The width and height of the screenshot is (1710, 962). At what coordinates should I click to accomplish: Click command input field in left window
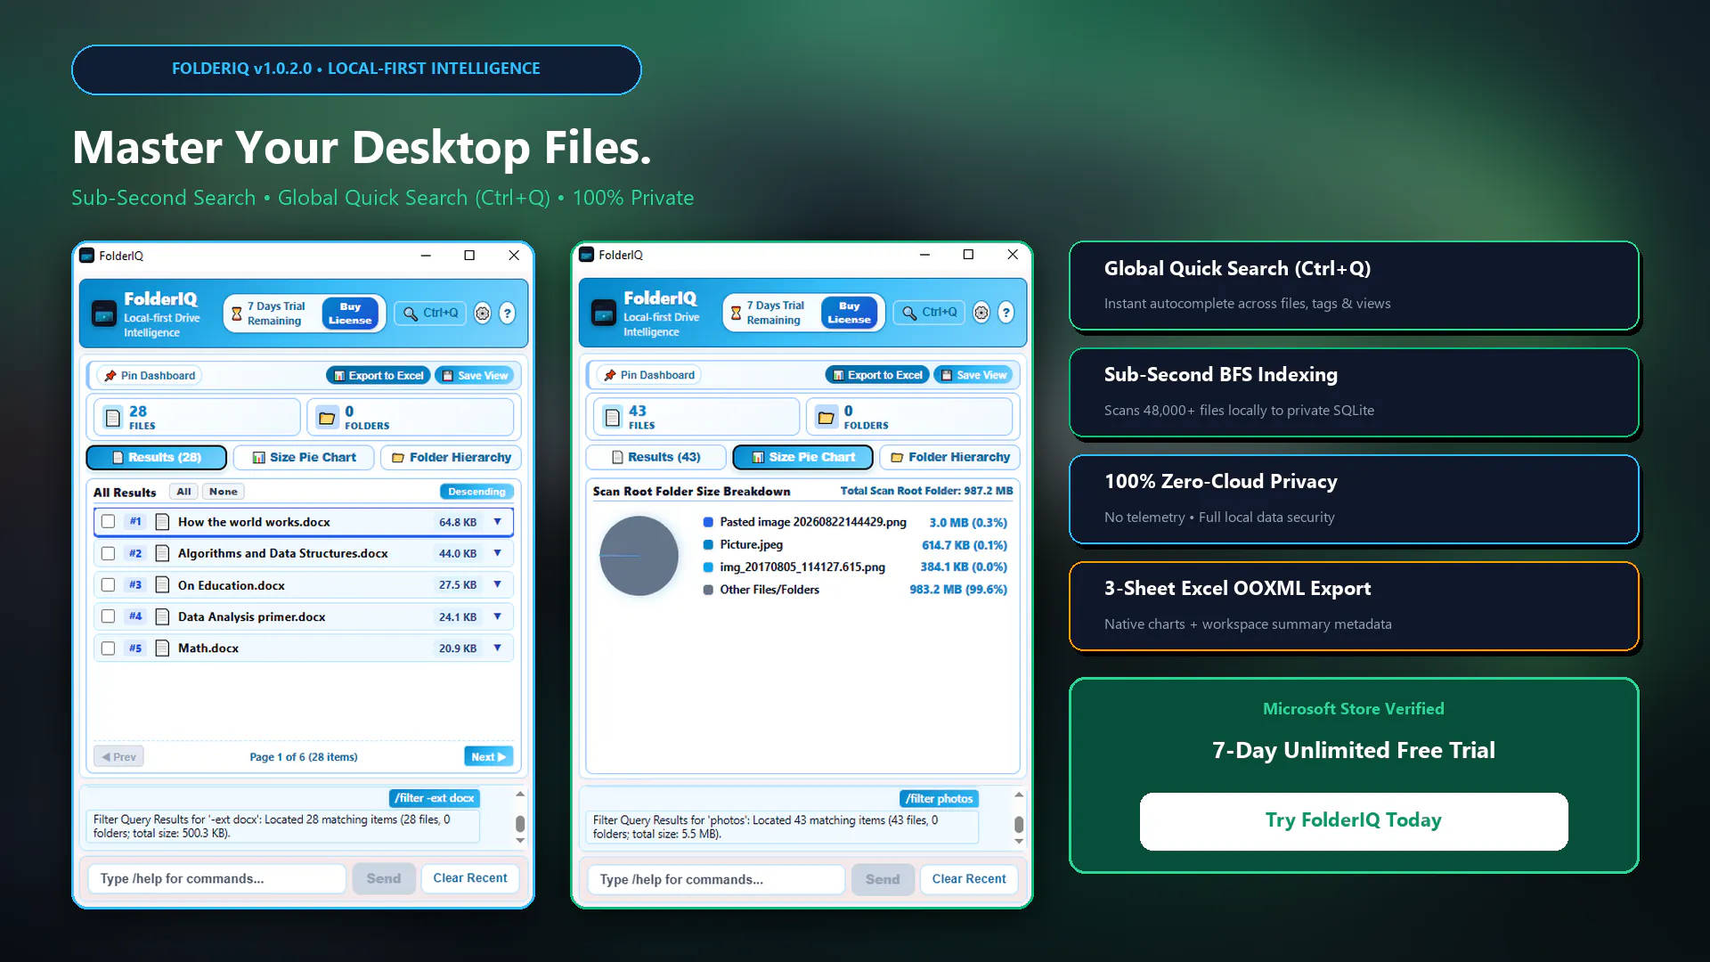pos(216,879)
